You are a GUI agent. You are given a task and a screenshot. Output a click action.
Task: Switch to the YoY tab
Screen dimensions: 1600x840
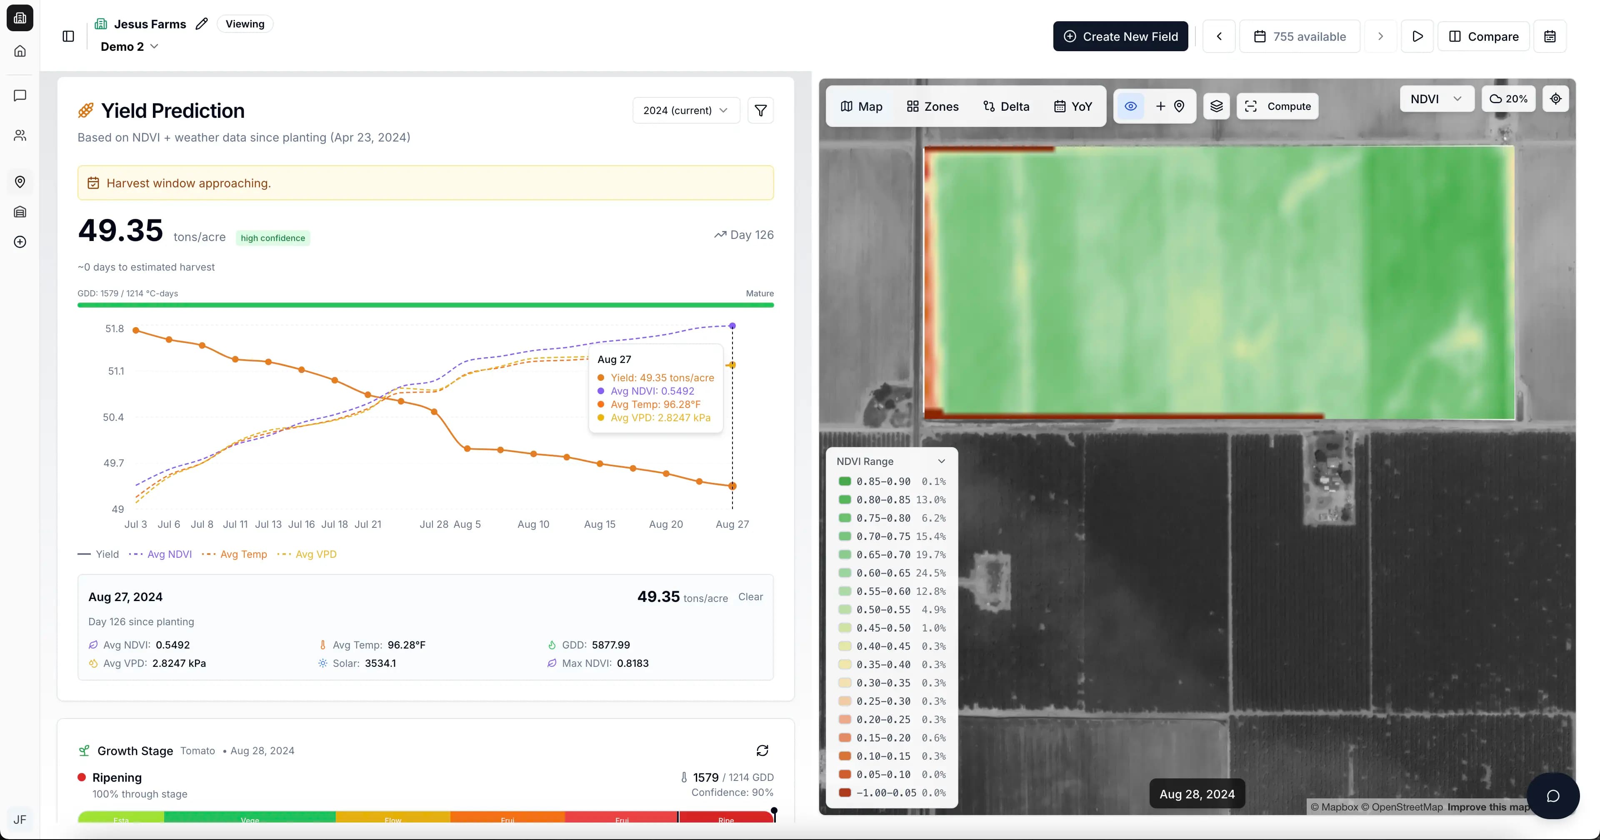(1072, 106)
